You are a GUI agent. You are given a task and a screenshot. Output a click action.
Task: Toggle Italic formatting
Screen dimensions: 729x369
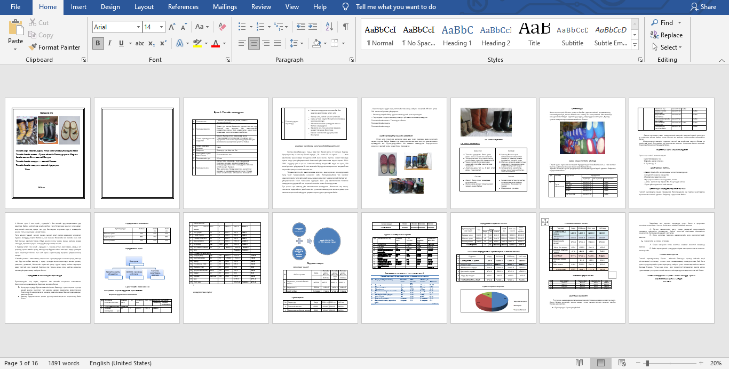(x=110, y=43)
